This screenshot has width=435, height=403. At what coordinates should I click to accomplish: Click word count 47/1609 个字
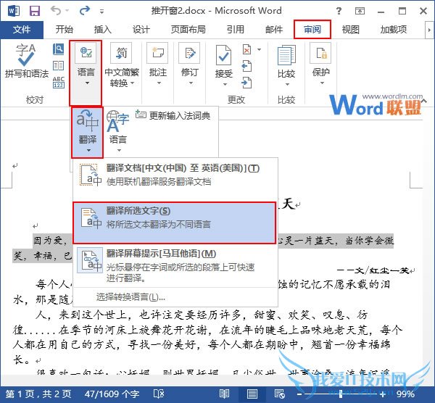click(x=112, y=394)
